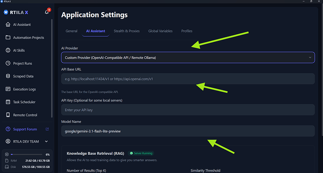This screenshot has width=323, height=173.
Task: Open the notifications bell icon
Action: (47, 12)
